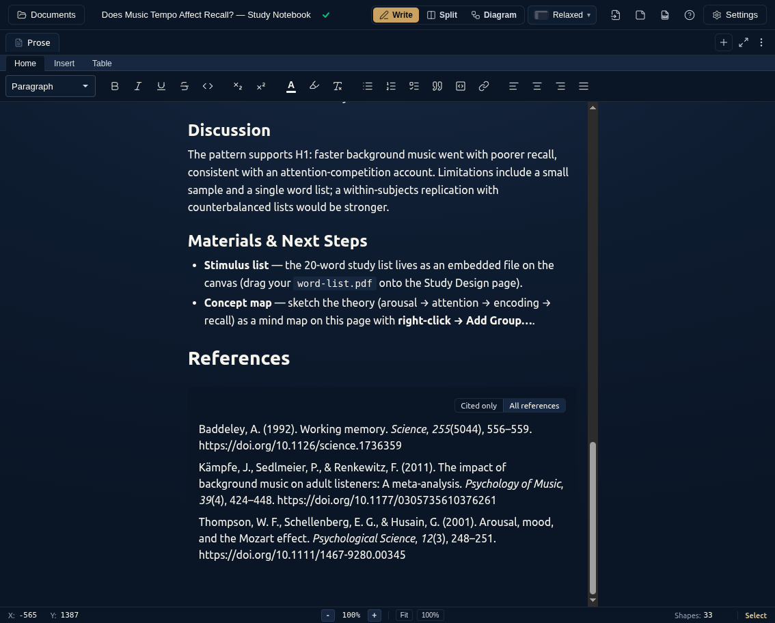The width and height of the screenshot is (775, 623).
Task: Insert a hyperlink
Action: pyautogui.click(x=484, y=87)
